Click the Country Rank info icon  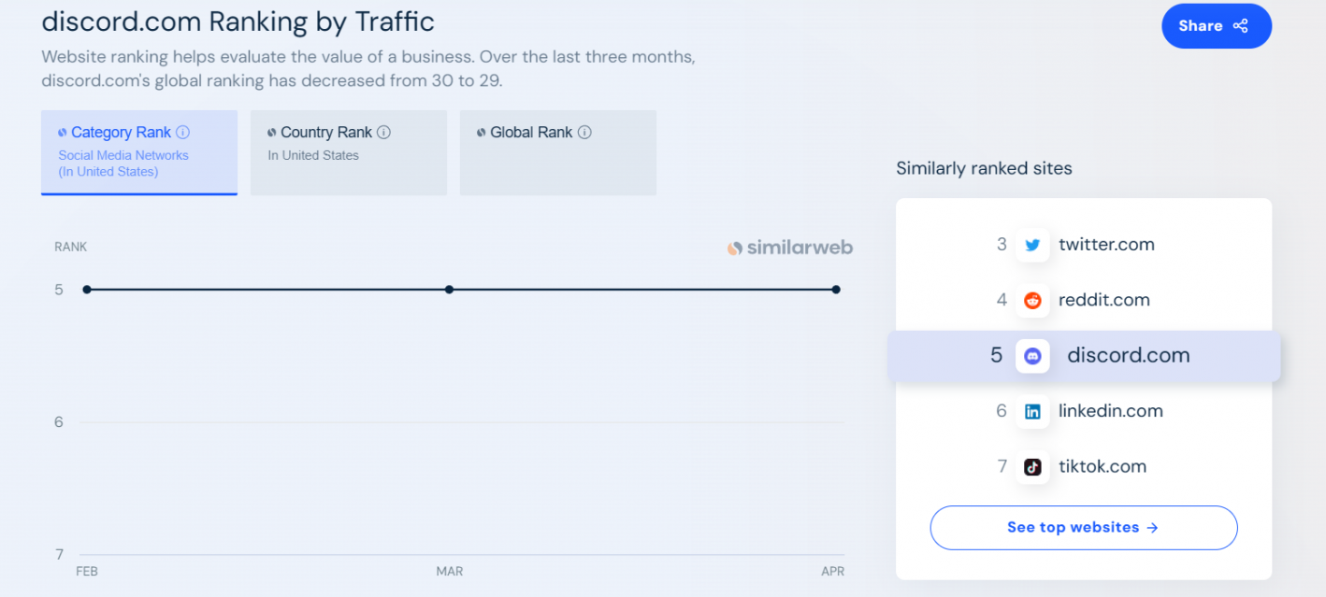tap(383, 133)
